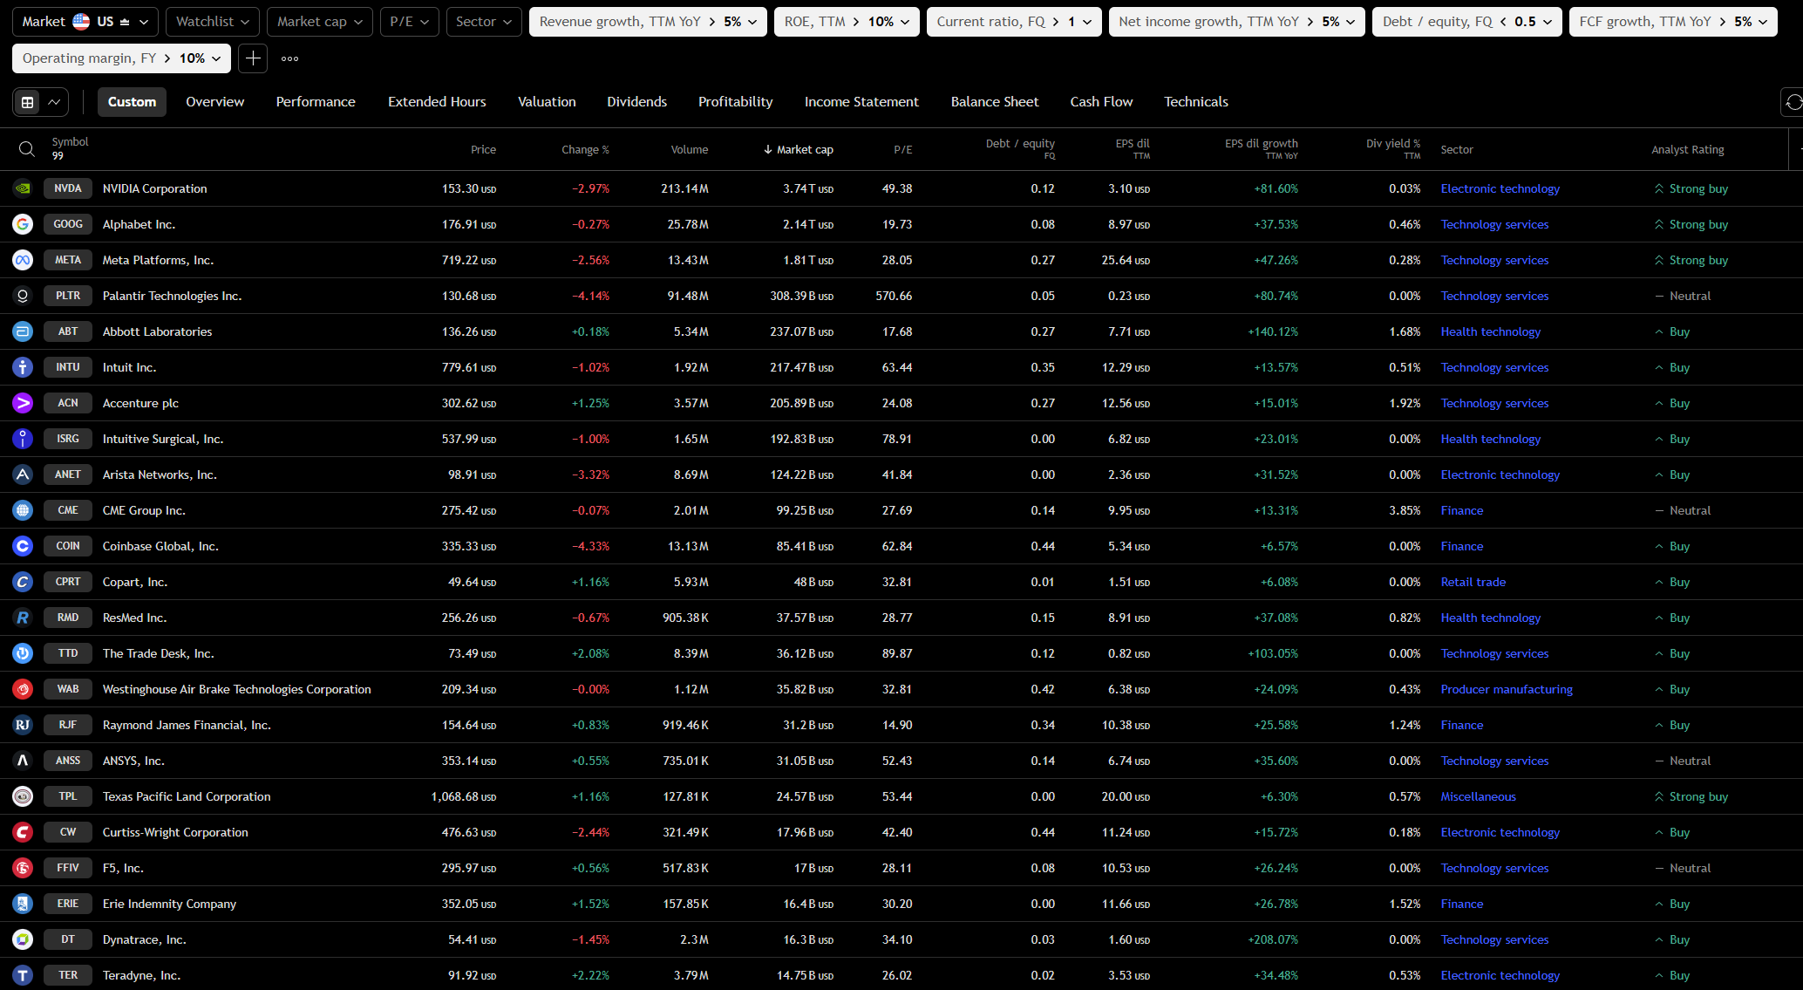Image resolution: width=1803 pixels, height=990 pixels.
Task: Click the Coinbase logo icon
Action: 23,546
